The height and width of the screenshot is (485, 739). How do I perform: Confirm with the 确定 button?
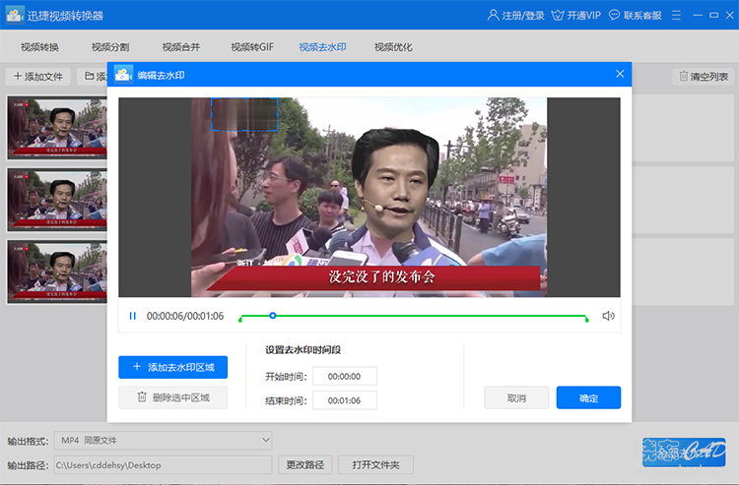click(588, 398)
